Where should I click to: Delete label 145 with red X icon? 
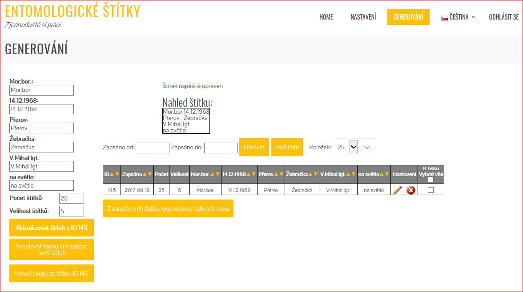(x=411, y=190)
